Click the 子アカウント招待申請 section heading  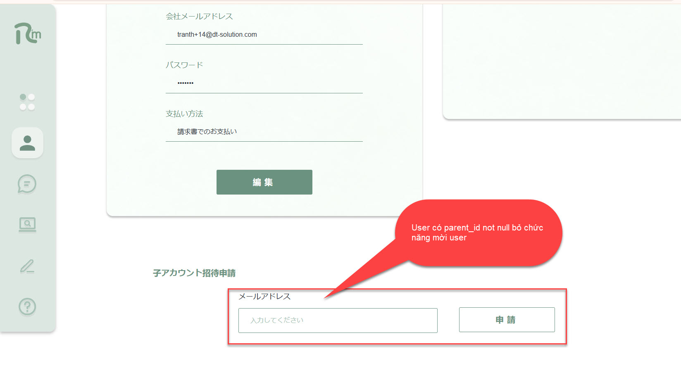coord(194,273)
